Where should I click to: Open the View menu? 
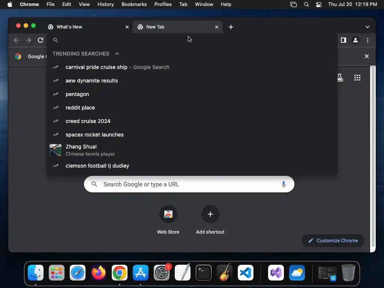click(x=84, y=4)
